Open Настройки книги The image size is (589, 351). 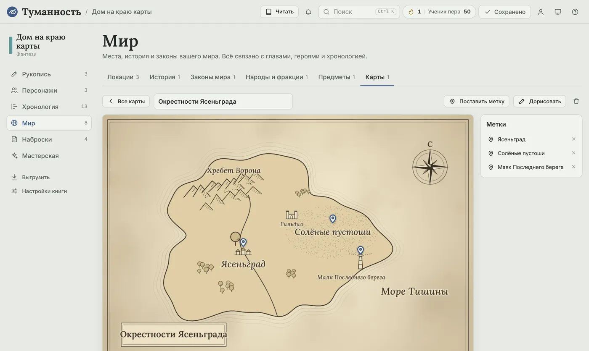click(49, 191)
